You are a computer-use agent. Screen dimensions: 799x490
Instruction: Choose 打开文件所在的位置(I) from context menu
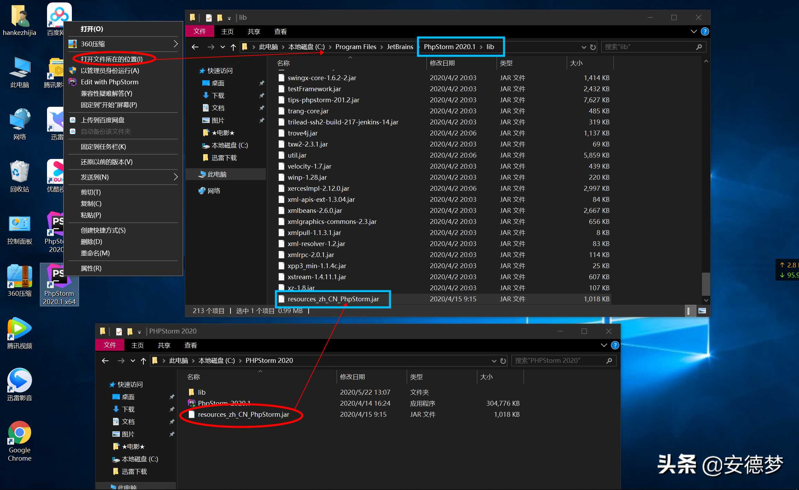coord(123,59)
